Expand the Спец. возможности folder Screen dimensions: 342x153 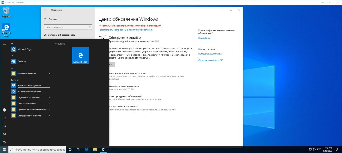(30, 104)
